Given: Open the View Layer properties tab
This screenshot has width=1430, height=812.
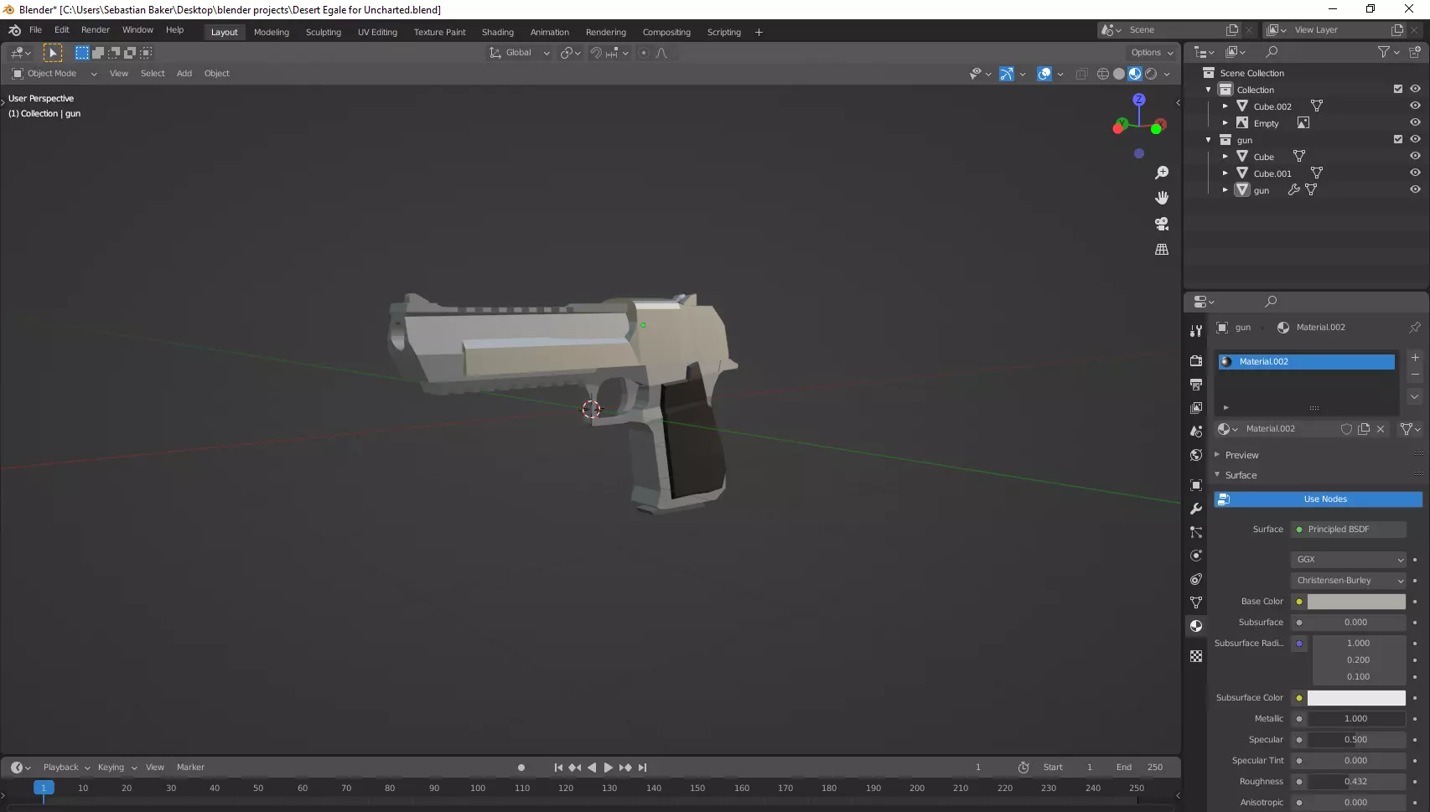Looking at the screenshot, I should 1196,407.
